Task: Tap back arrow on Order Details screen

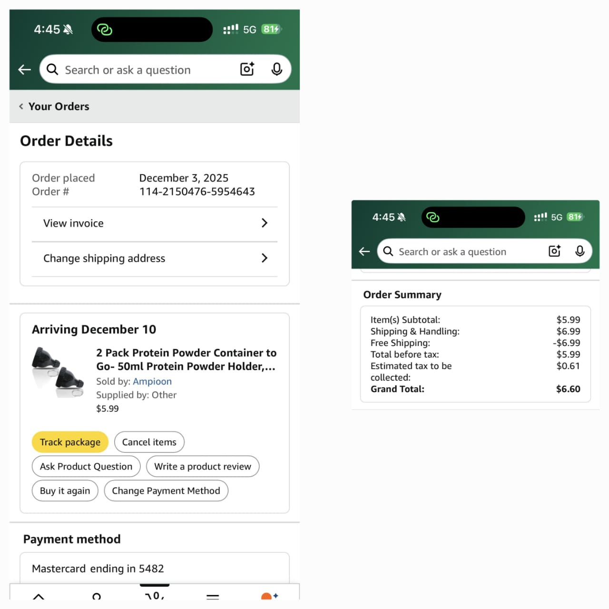Action: 25,70
